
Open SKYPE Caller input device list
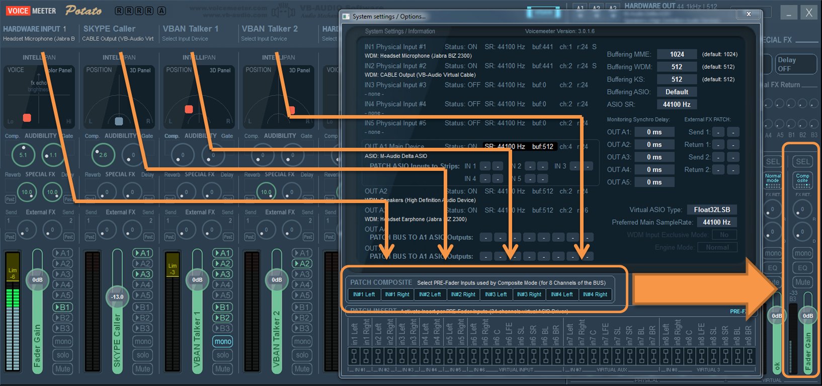118,39
